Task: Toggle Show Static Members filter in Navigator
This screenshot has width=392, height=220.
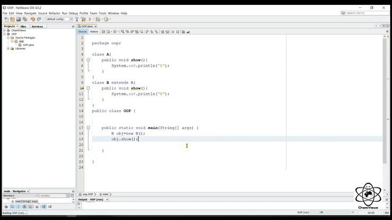Action: [18, 207]
